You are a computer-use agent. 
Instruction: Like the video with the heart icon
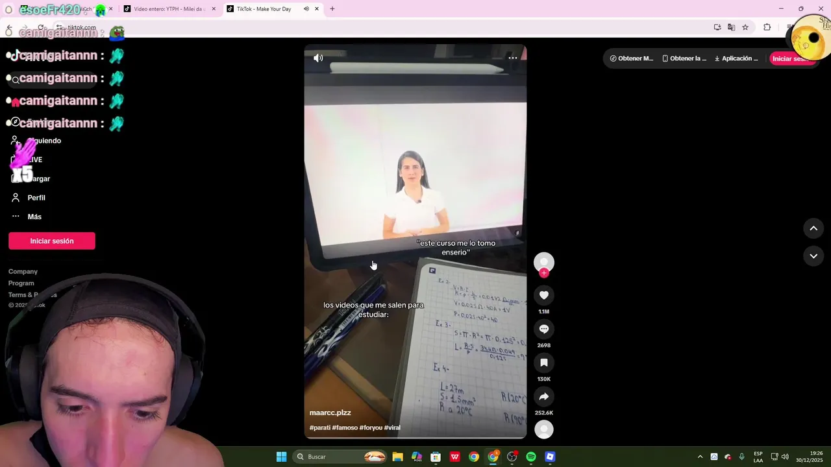pyautogui.click(x=544, y=295)
